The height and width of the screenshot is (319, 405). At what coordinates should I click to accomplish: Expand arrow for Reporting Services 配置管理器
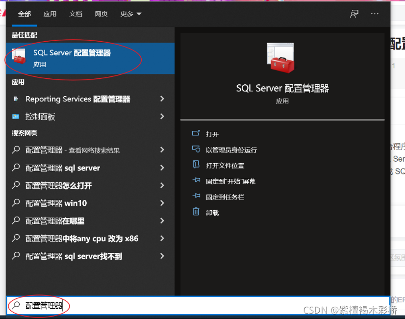[162, 98]
